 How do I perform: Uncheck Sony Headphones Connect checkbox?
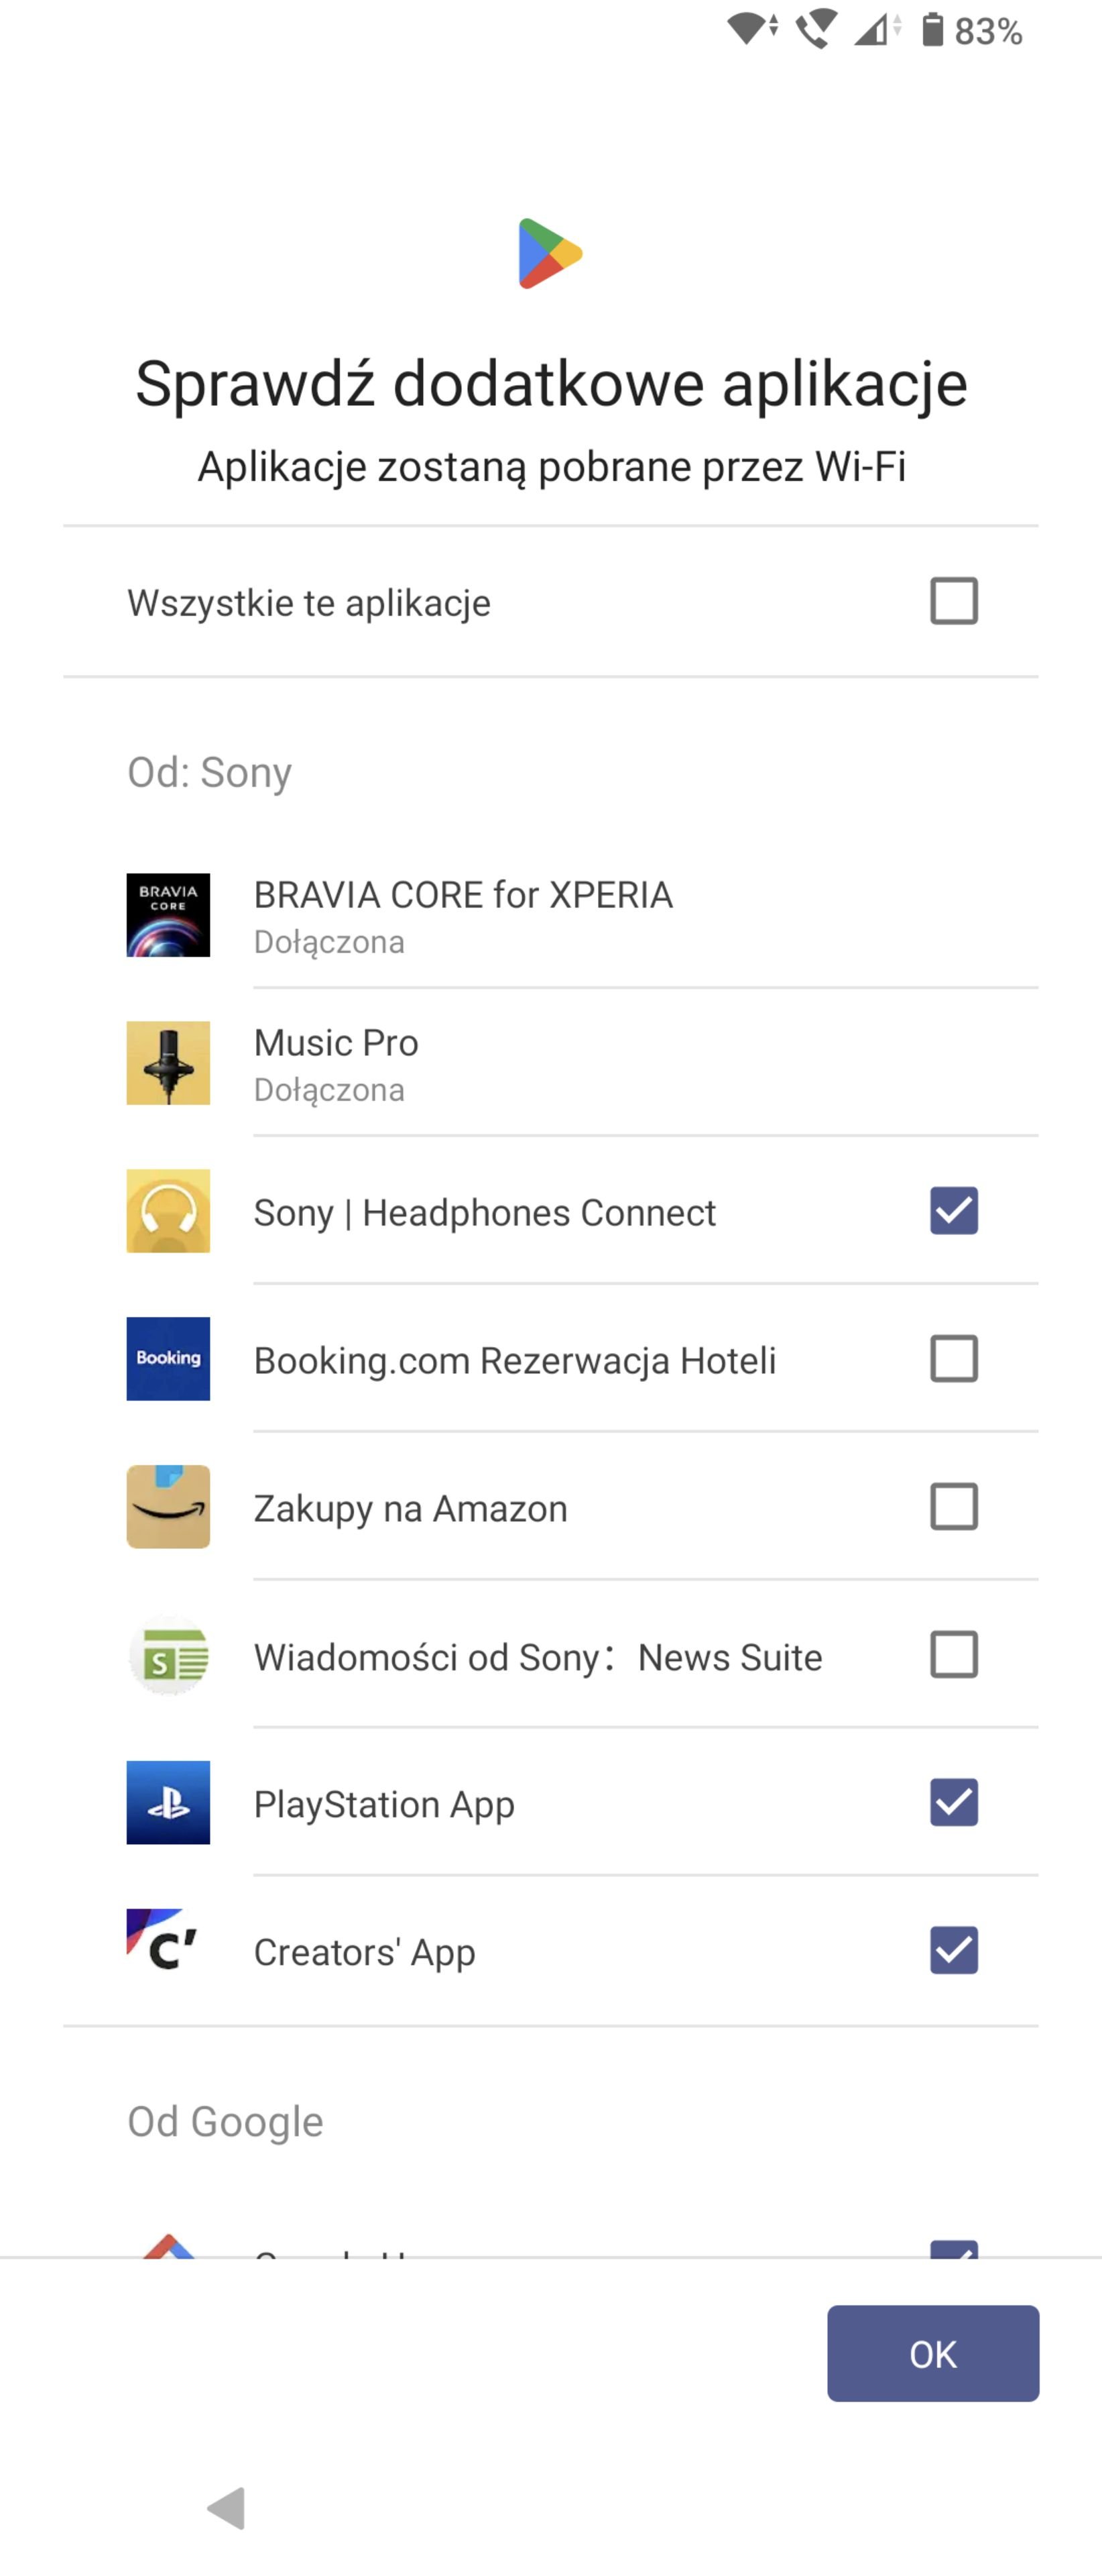click(x=953, y=1211)
